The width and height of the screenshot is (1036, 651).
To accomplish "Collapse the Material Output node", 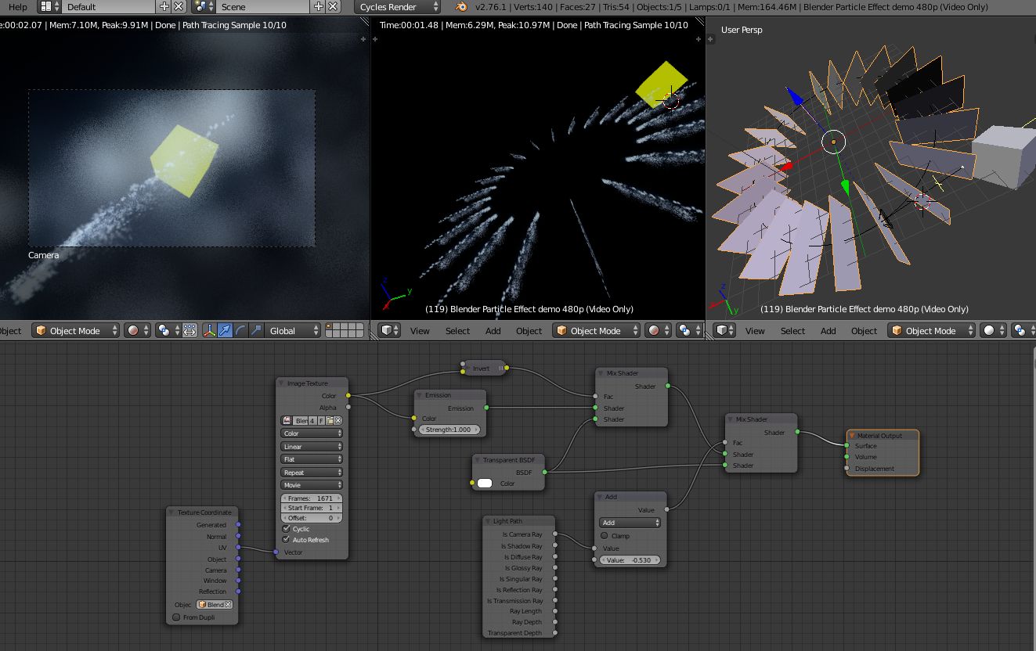I will pos(852,436).
